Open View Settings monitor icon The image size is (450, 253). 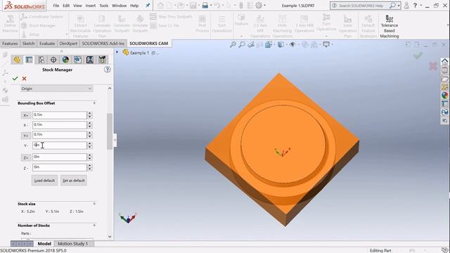(326, 44)
